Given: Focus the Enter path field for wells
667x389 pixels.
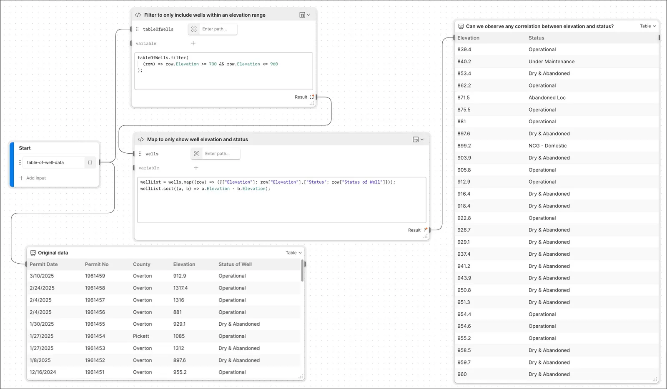Looking at the screenshot, I should coord(221,154).
